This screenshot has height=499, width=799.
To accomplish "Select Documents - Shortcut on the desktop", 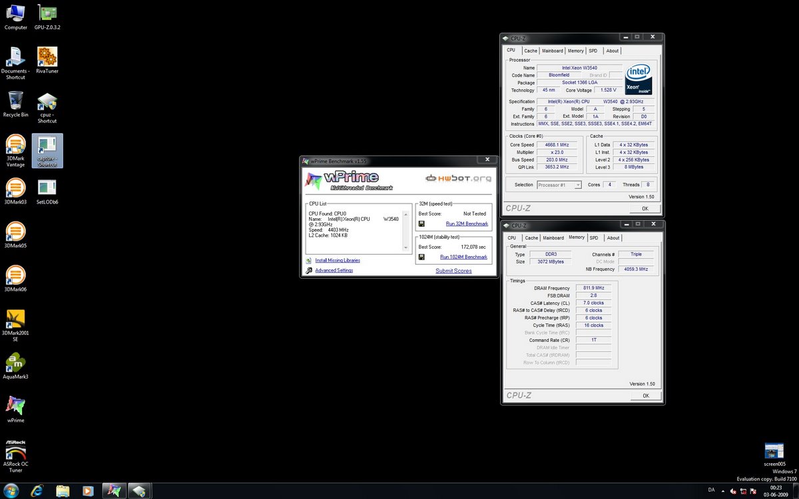I will (x=15, y=63).
